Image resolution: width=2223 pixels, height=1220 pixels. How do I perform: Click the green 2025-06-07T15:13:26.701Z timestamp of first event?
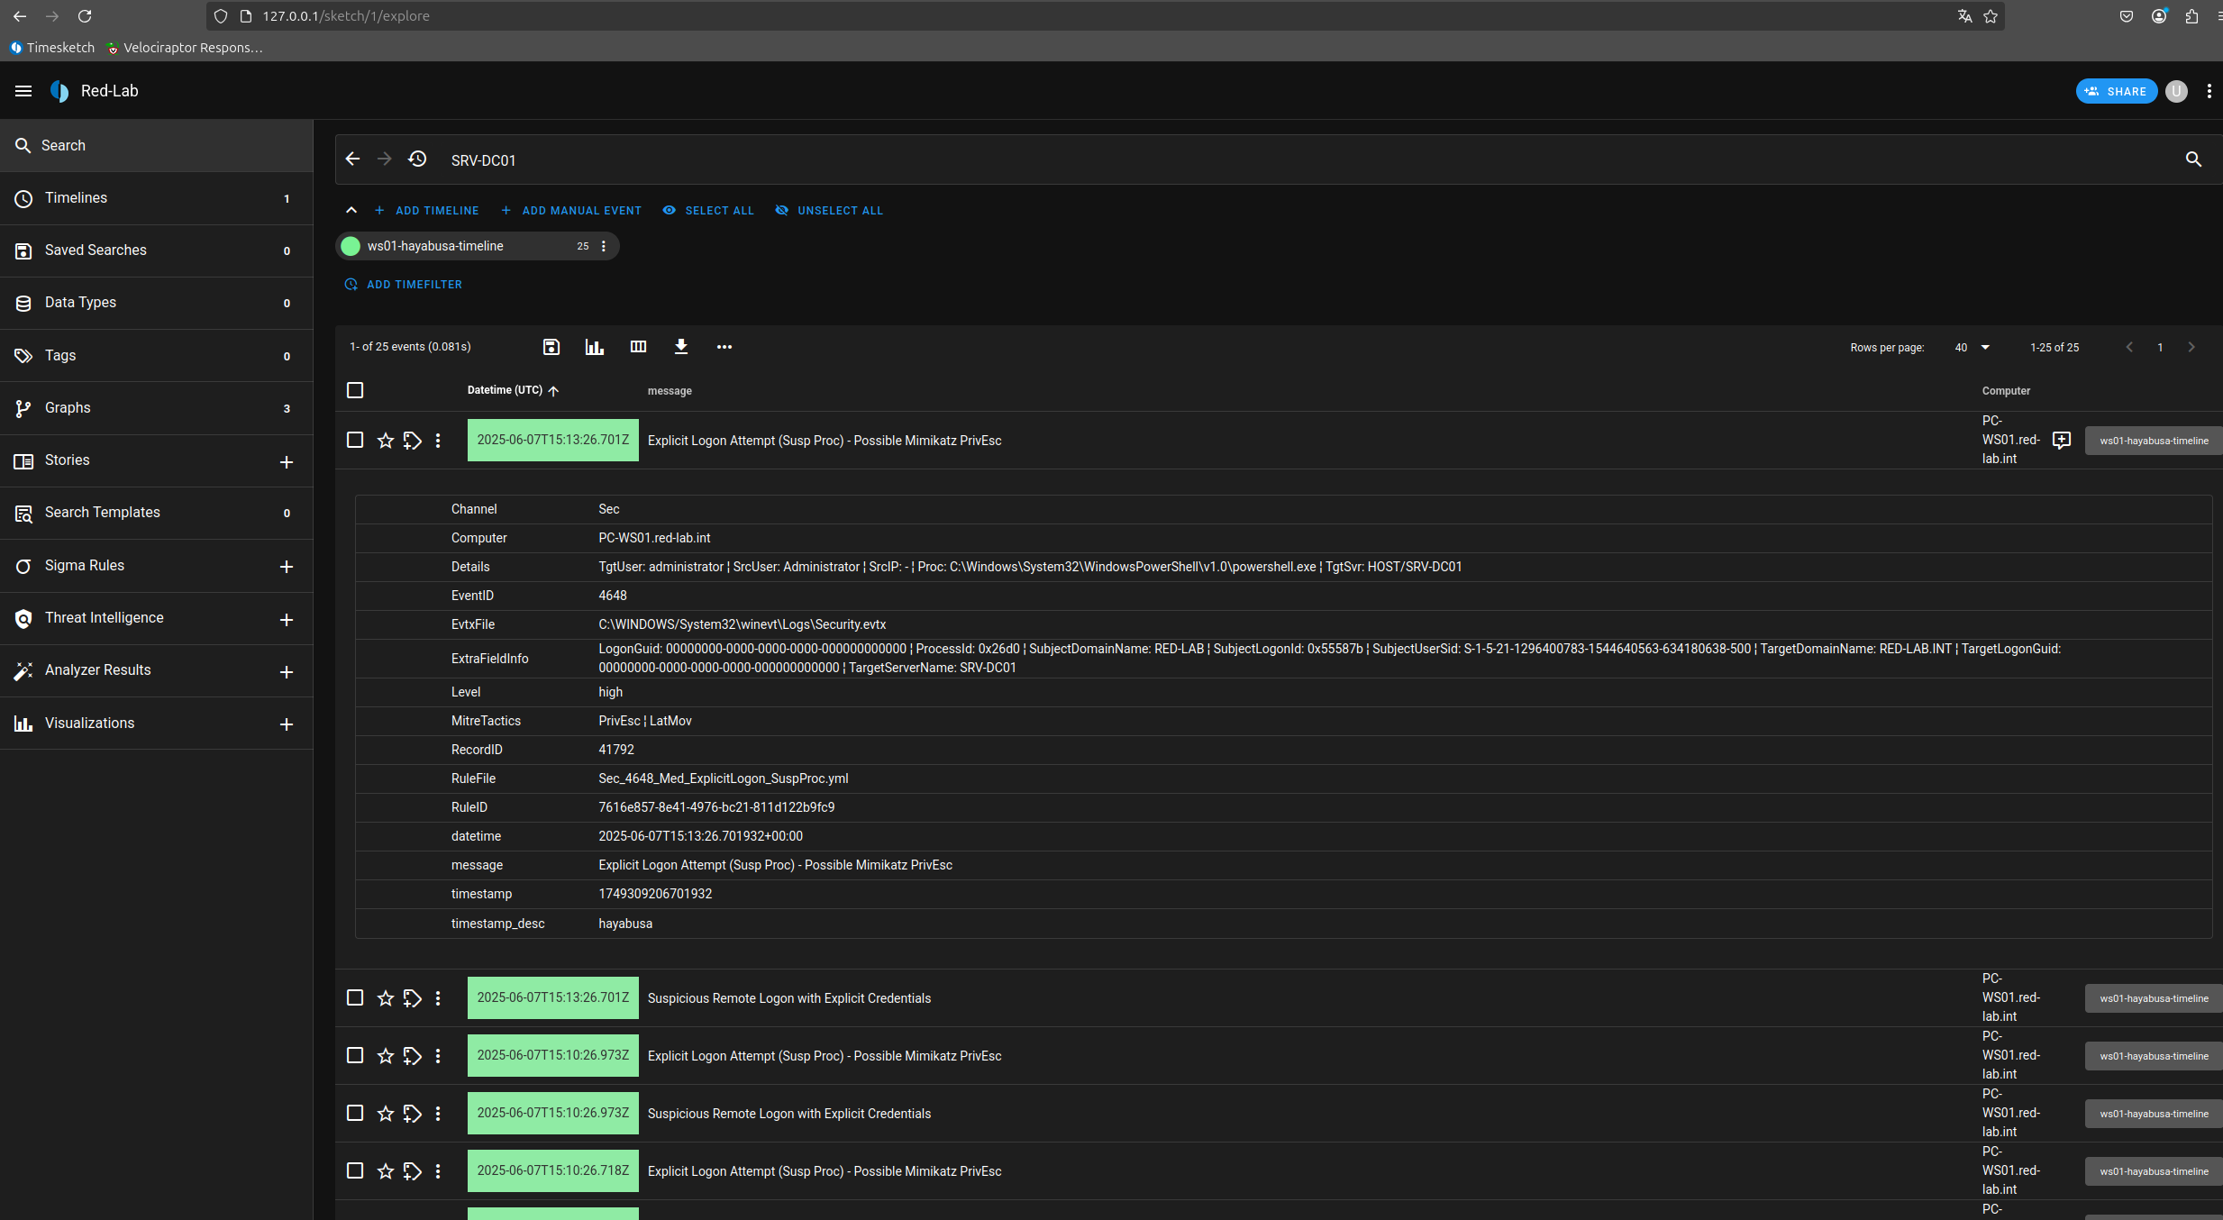[553, 440]
